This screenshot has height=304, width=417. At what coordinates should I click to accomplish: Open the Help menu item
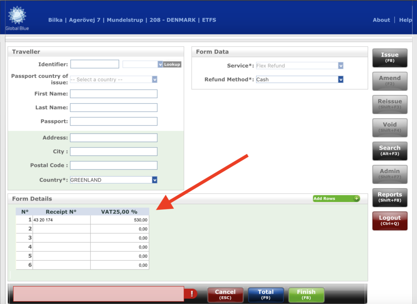[405, 20]
